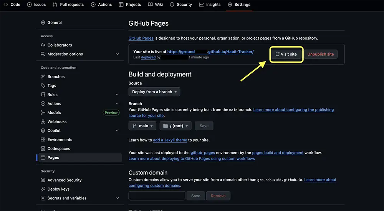Expand Secrets and variables section
384x211 pixels.
(117, 198)
